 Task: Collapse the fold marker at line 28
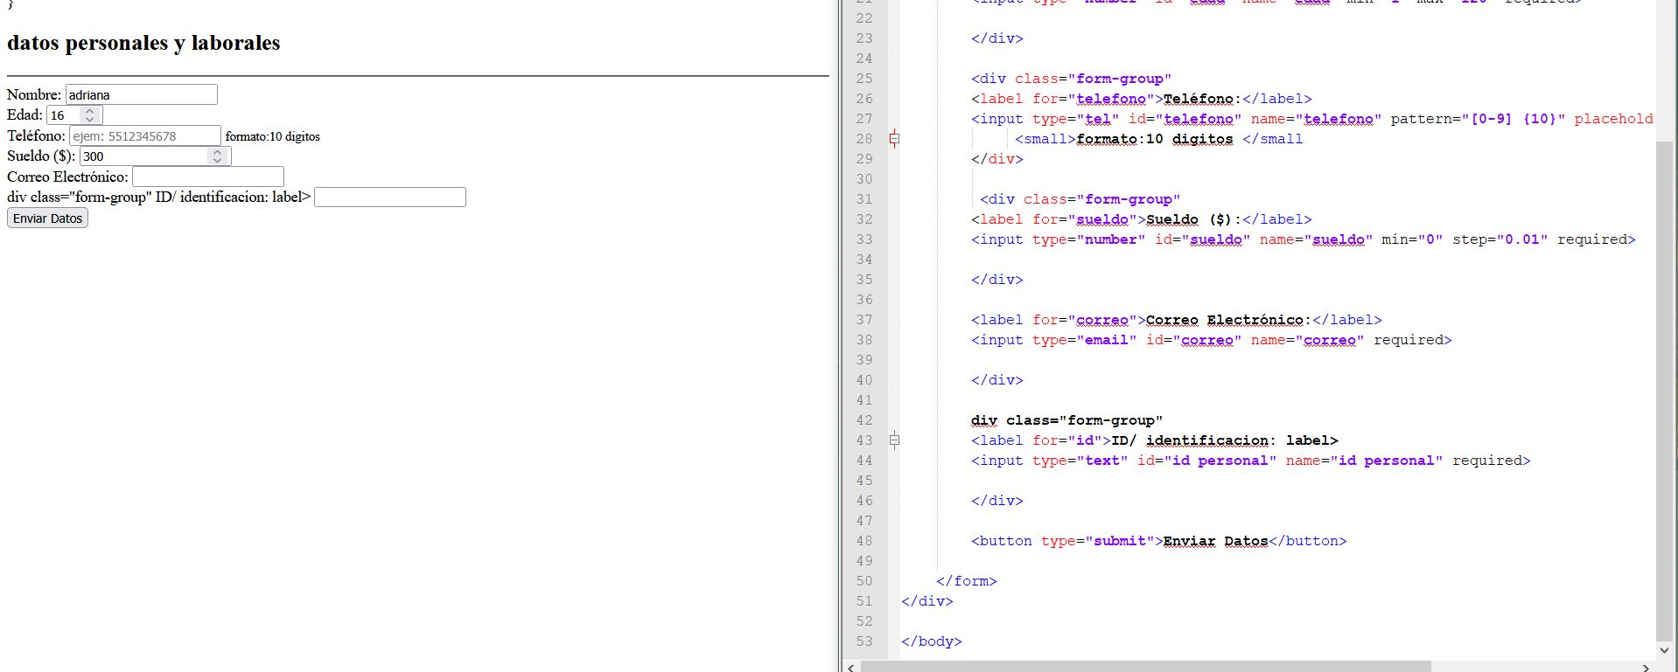coord(894,138)
